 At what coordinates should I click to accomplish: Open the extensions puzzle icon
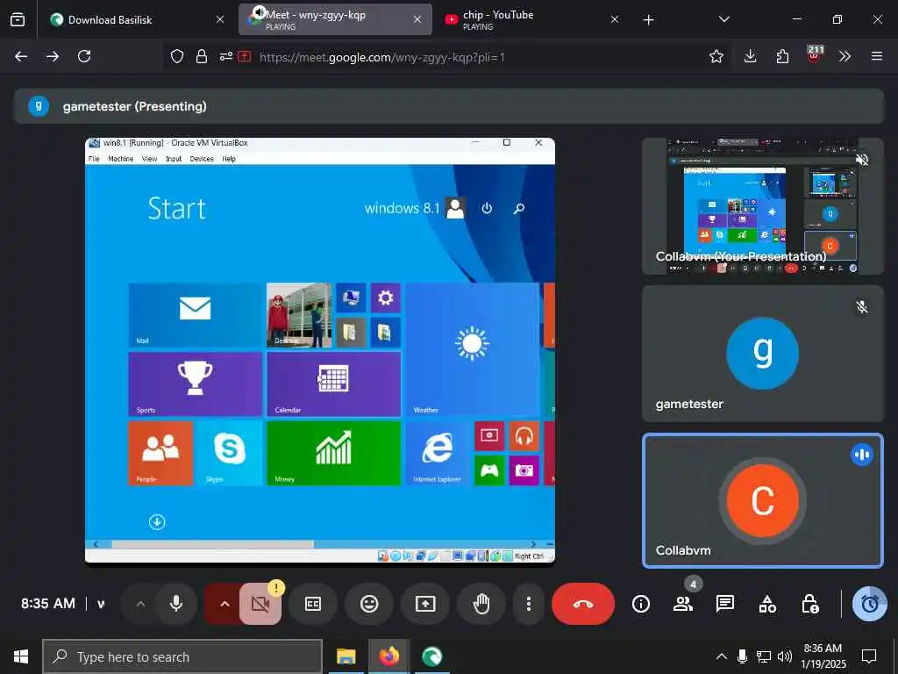click(x=782, y=56)
